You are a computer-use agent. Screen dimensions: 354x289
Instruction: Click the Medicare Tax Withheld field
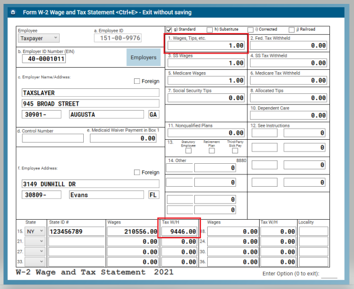(289, 80)
